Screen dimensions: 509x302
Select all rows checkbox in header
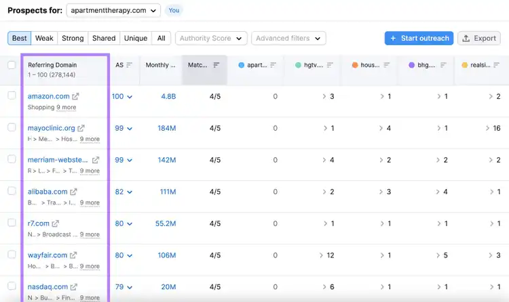click(12, 65)
